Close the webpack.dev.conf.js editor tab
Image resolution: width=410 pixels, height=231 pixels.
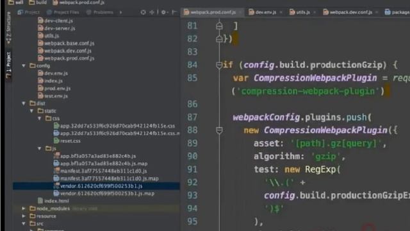(x=377, y=12)
